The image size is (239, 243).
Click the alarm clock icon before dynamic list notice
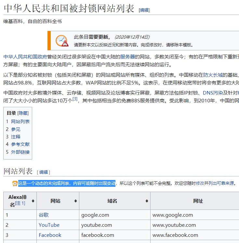click(15, 183)
